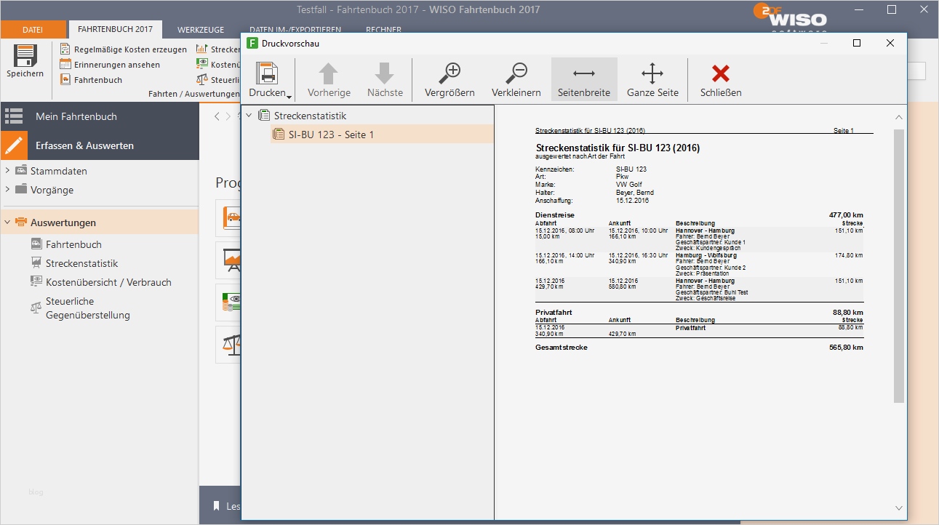Click the Regelmäßige Kosten erzeugen icon

pos(65,49)
